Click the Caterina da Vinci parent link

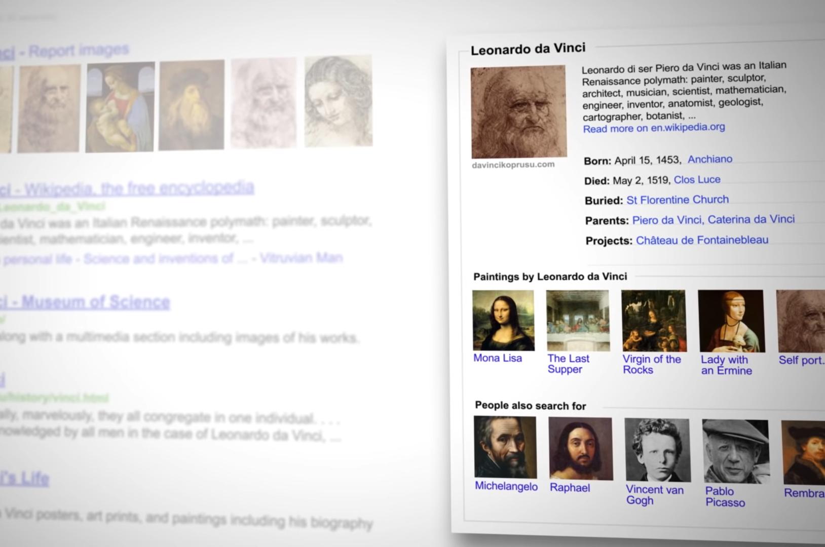(x=752, y=219)
